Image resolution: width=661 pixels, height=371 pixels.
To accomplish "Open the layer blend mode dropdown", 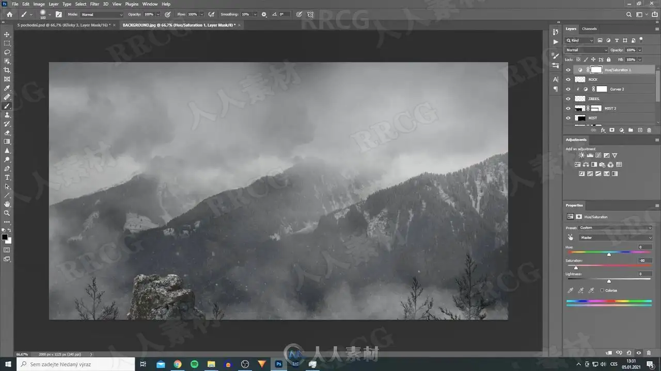I will 587,50.
